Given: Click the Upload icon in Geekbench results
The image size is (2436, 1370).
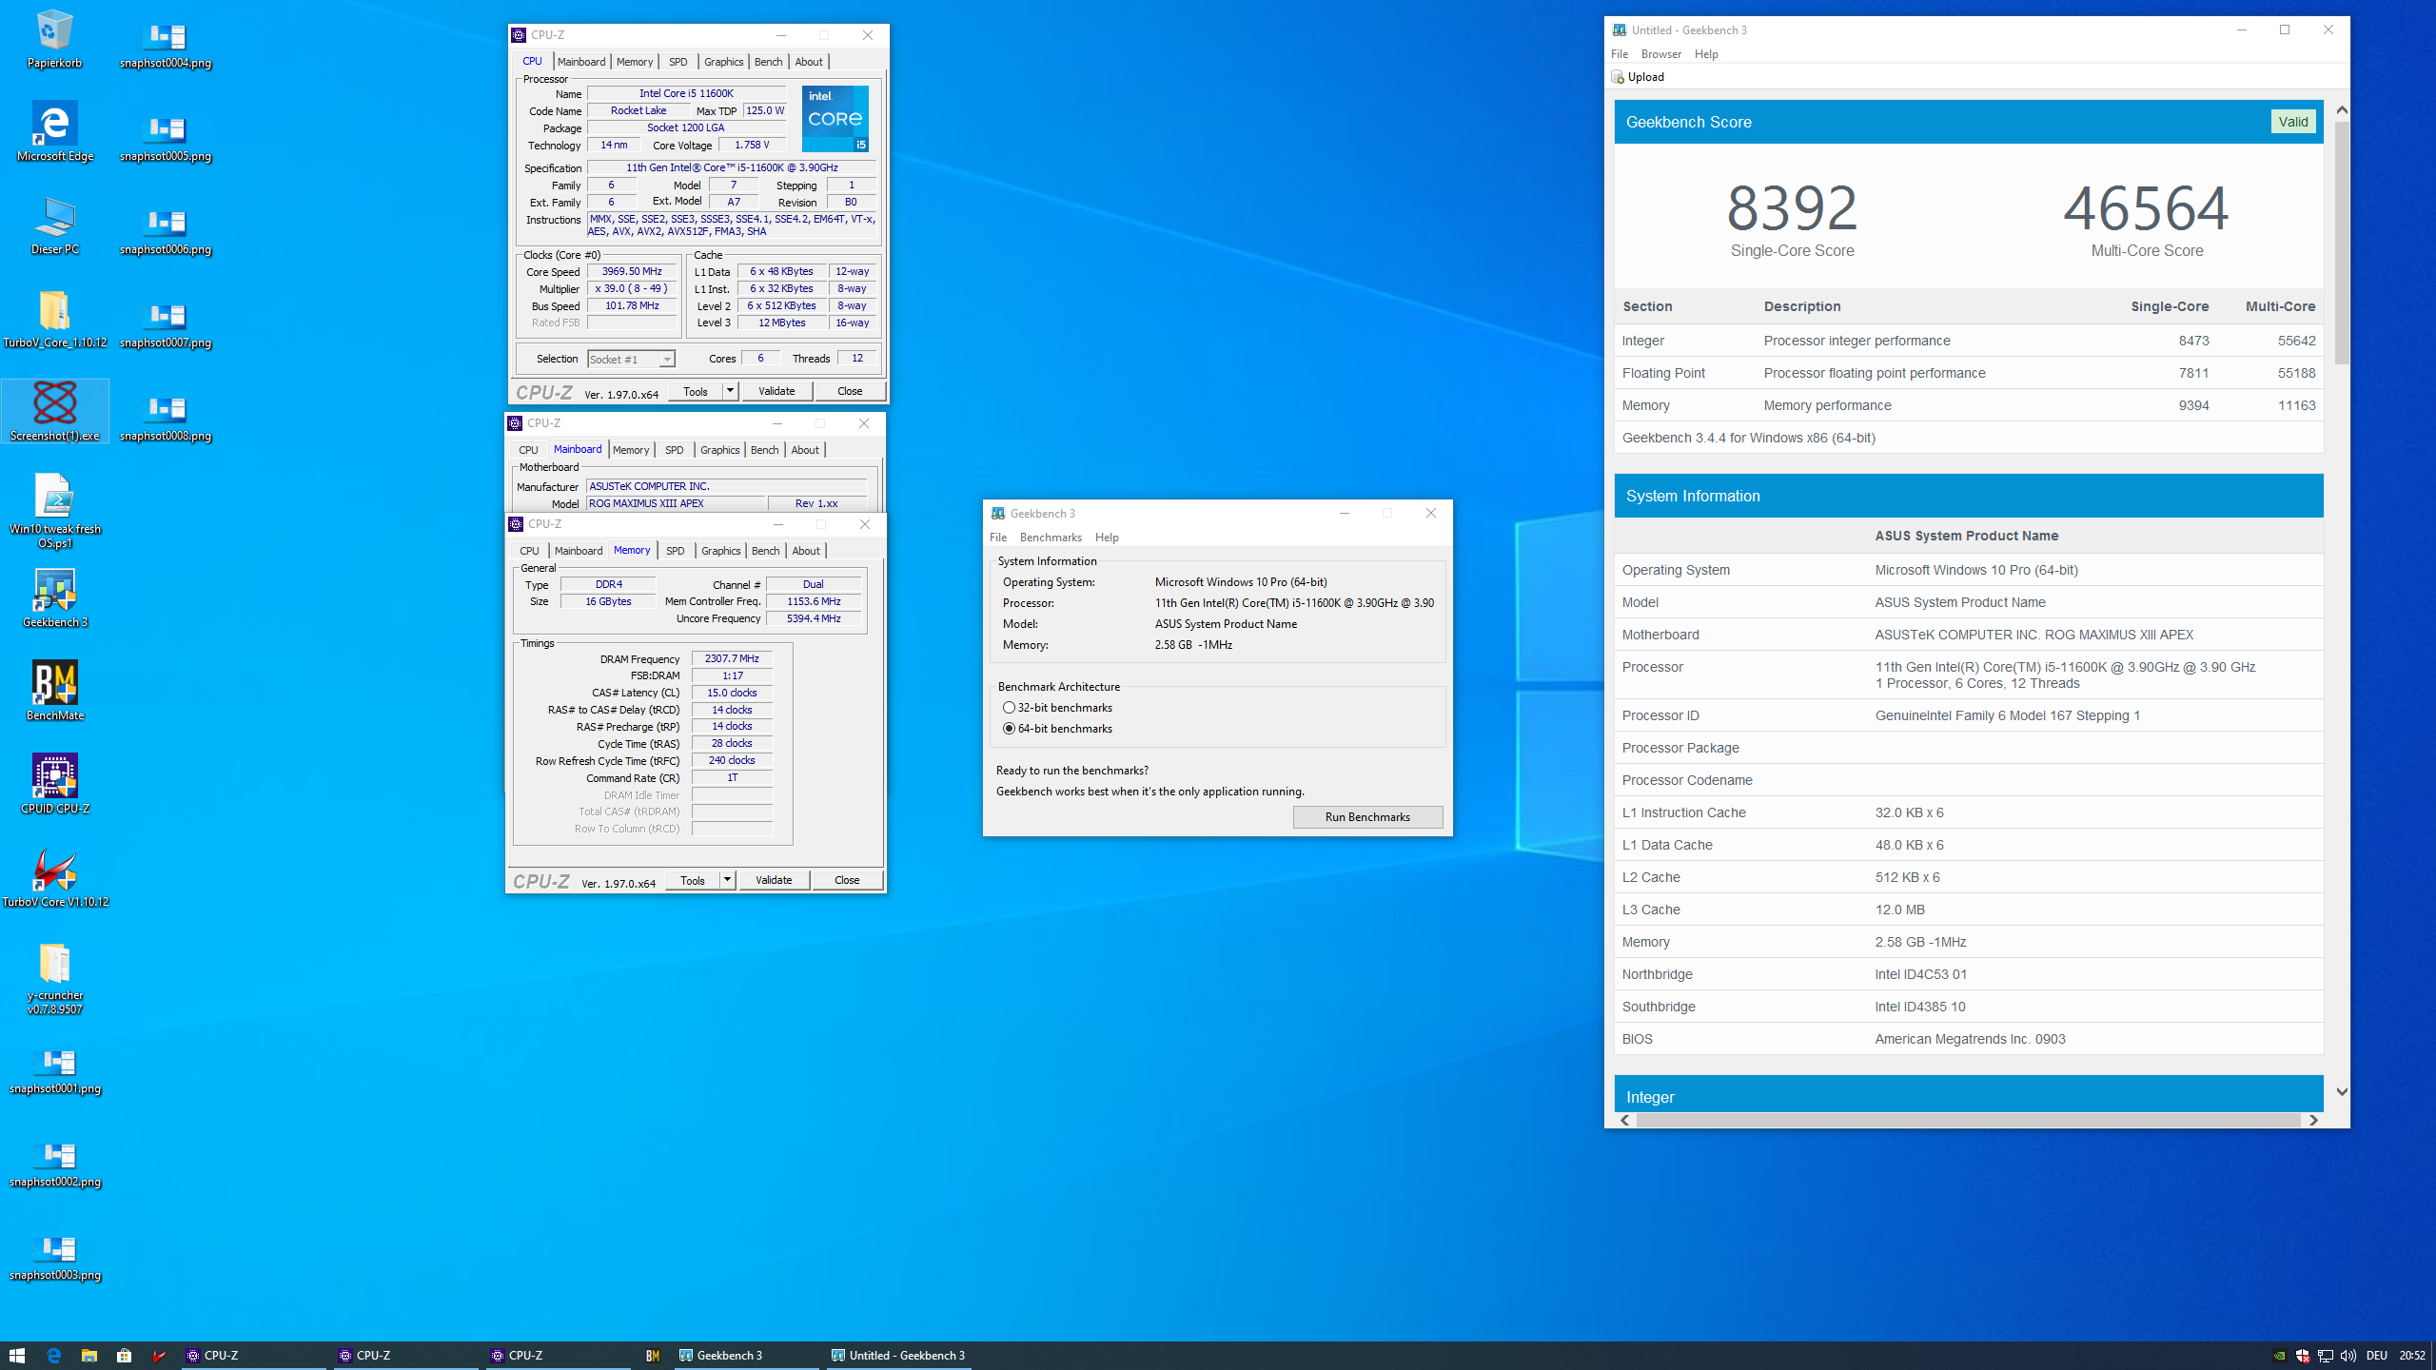Looking at the screenshot, I should tap(1618, 77).
